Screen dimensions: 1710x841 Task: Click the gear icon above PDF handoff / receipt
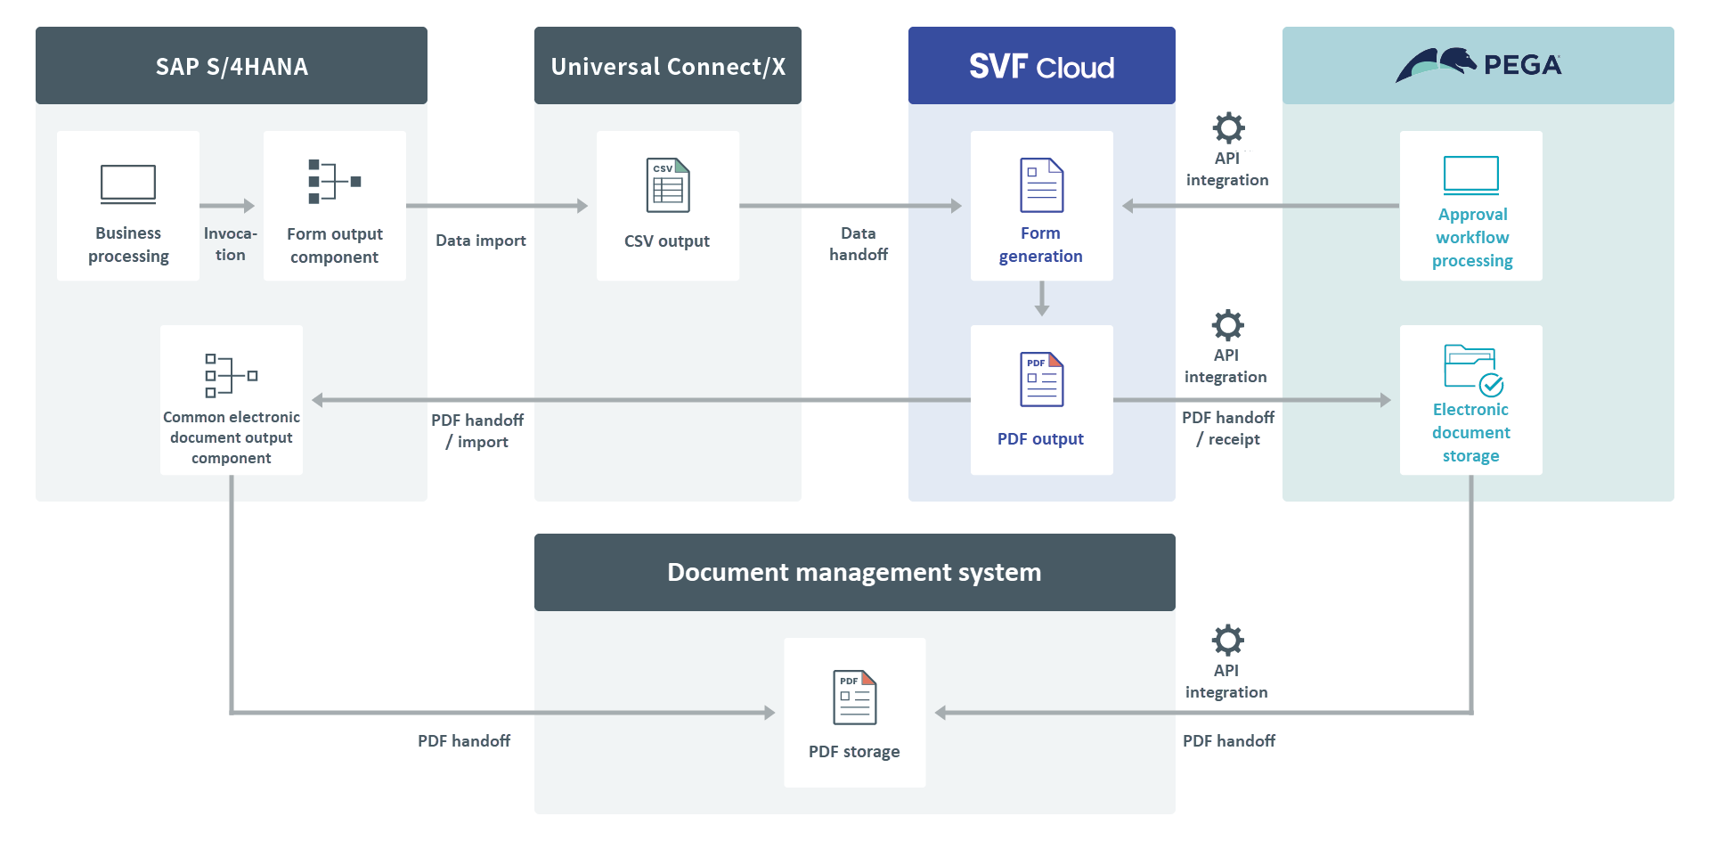pyautogui.click(x=1227, y=325)
